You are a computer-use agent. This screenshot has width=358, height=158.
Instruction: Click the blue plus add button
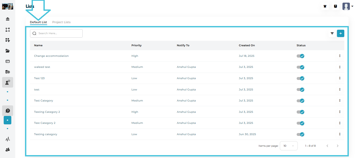340,33
